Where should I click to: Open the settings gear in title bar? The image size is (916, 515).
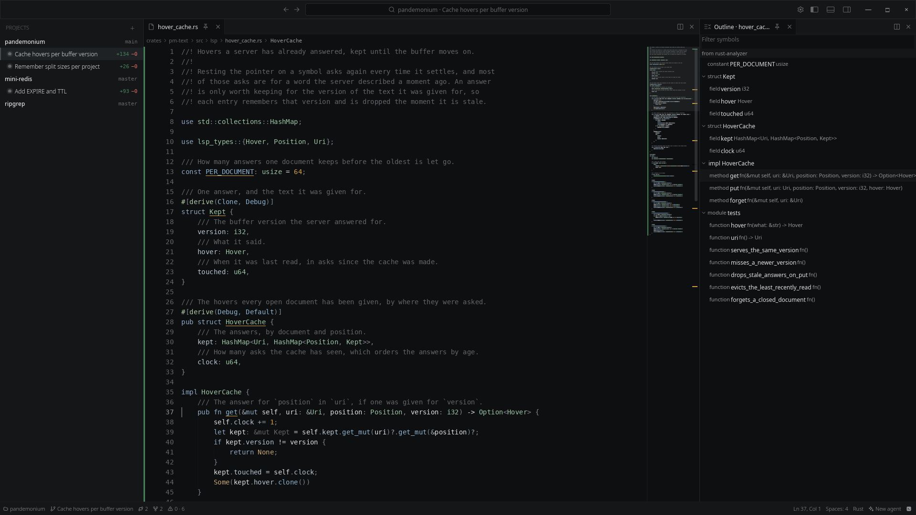click(x=801, y=10)
